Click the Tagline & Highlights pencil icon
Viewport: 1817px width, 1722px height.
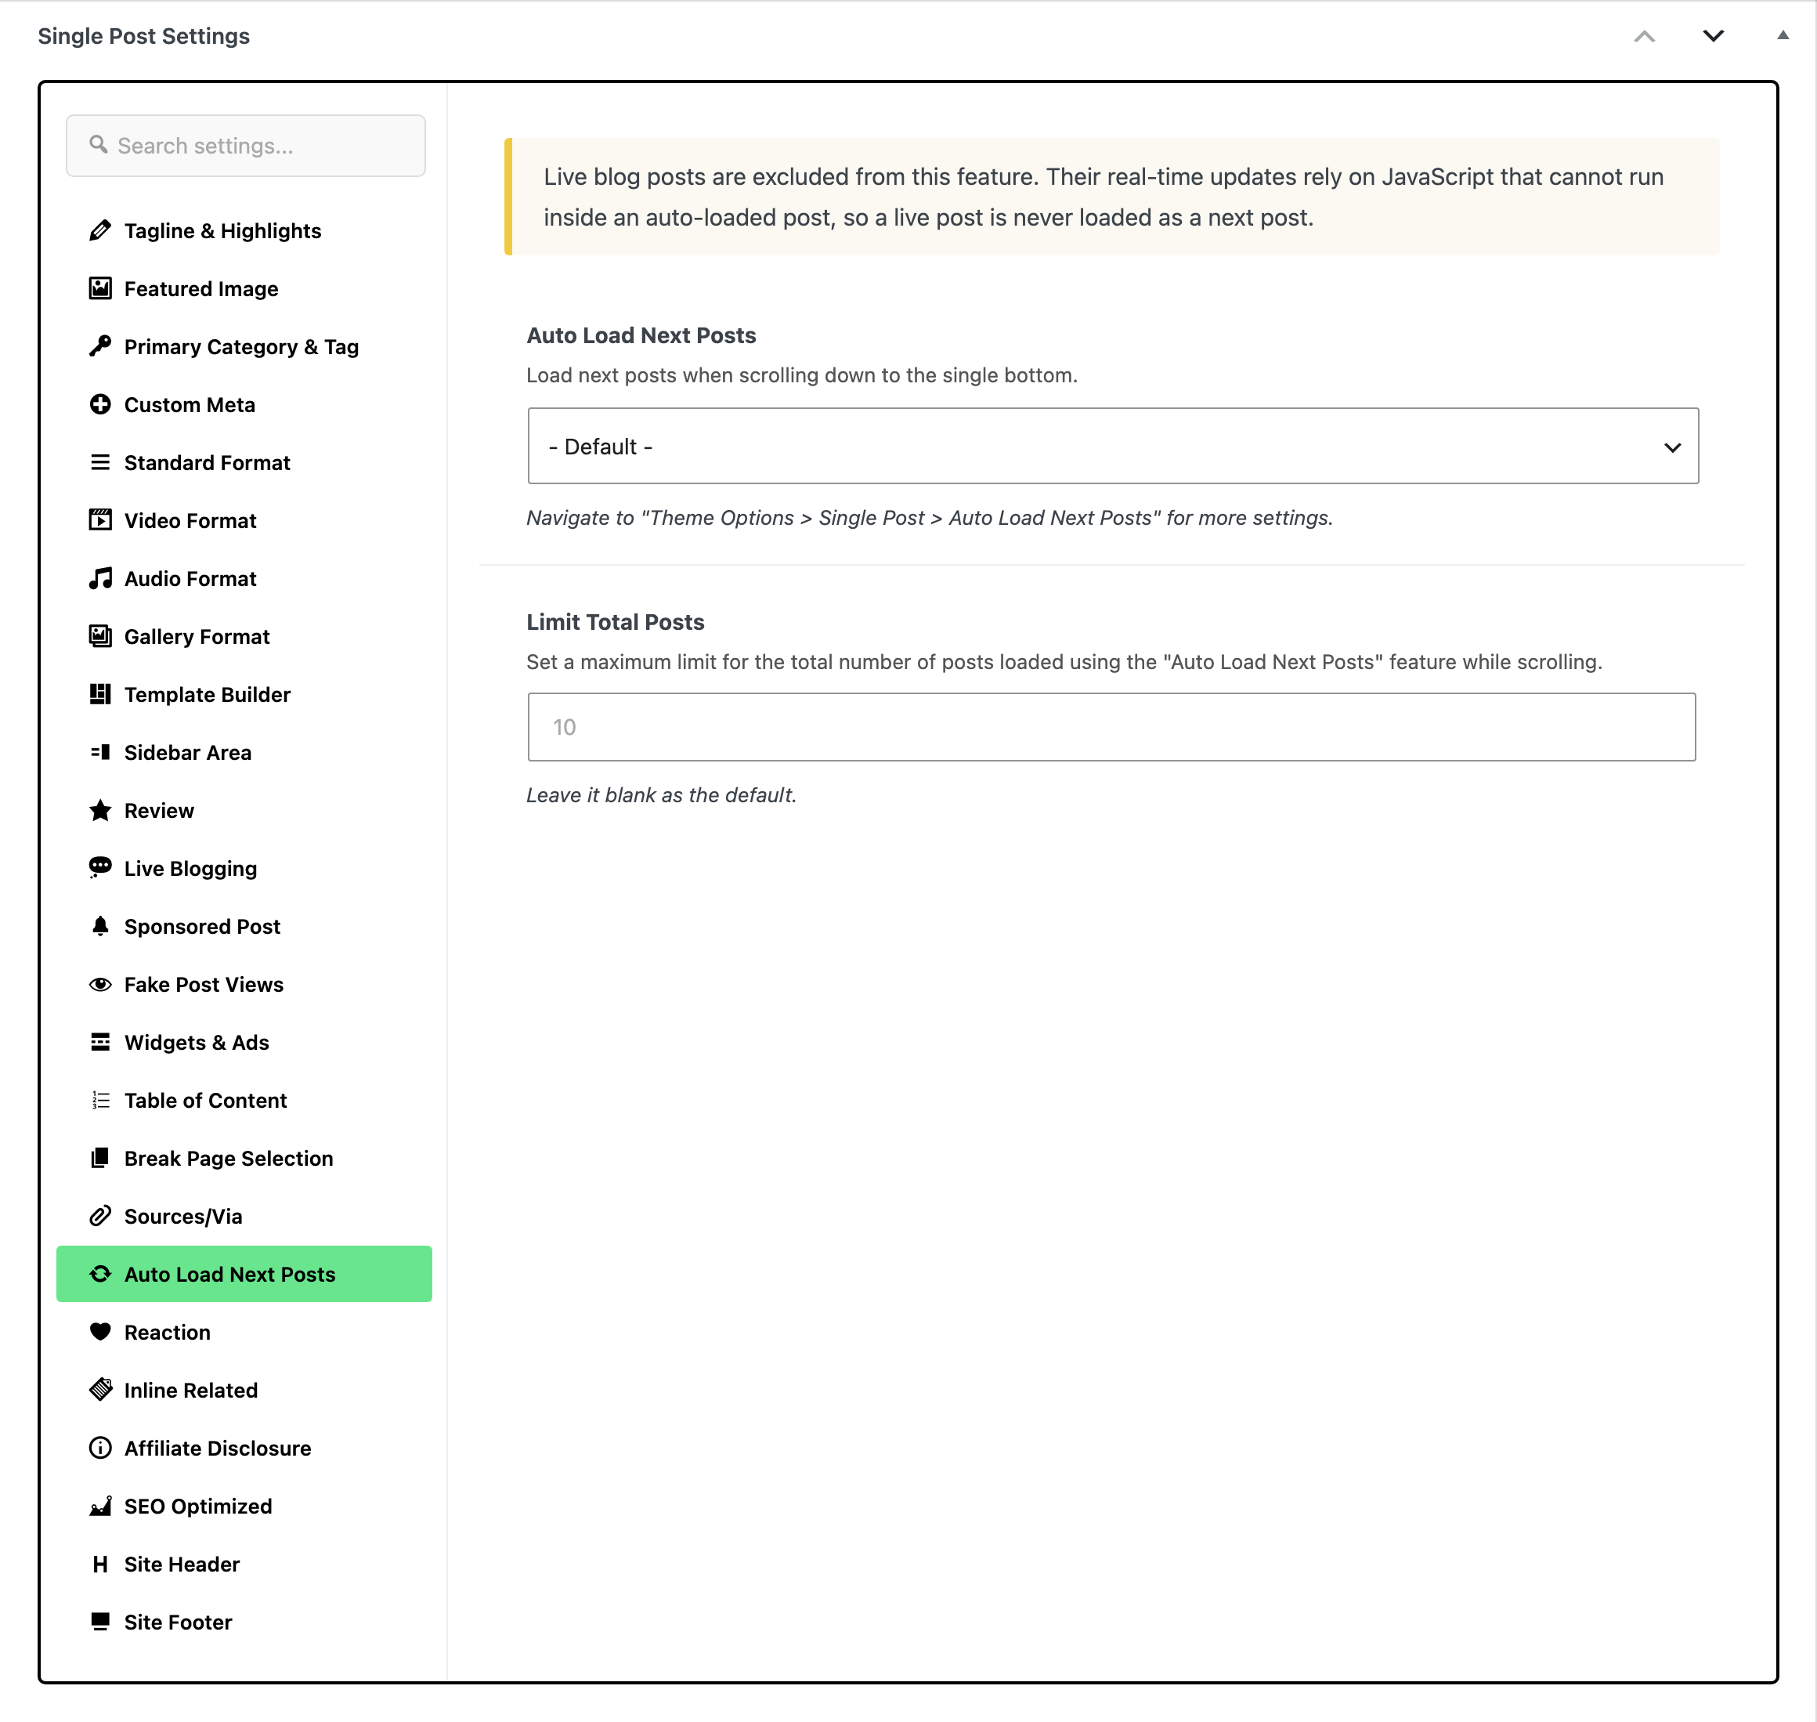click(100, 230)
